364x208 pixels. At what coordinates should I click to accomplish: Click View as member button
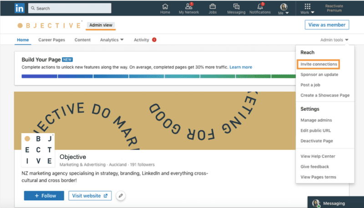[327, 25]
